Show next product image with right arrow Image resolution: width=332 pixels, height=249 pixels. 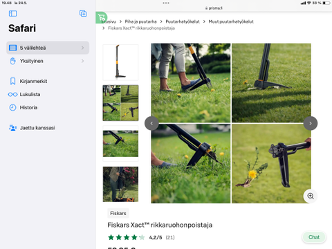click(311, 123)
